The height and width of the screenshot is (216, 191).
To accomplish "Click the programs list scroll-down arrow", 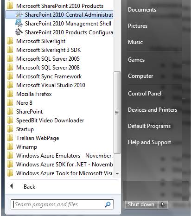I will (x=117, y=173).
